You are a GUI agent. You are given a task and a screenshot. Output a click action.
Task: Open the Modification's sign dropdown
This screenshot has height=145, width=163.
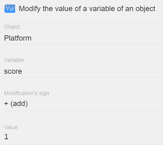pos(84,104)
